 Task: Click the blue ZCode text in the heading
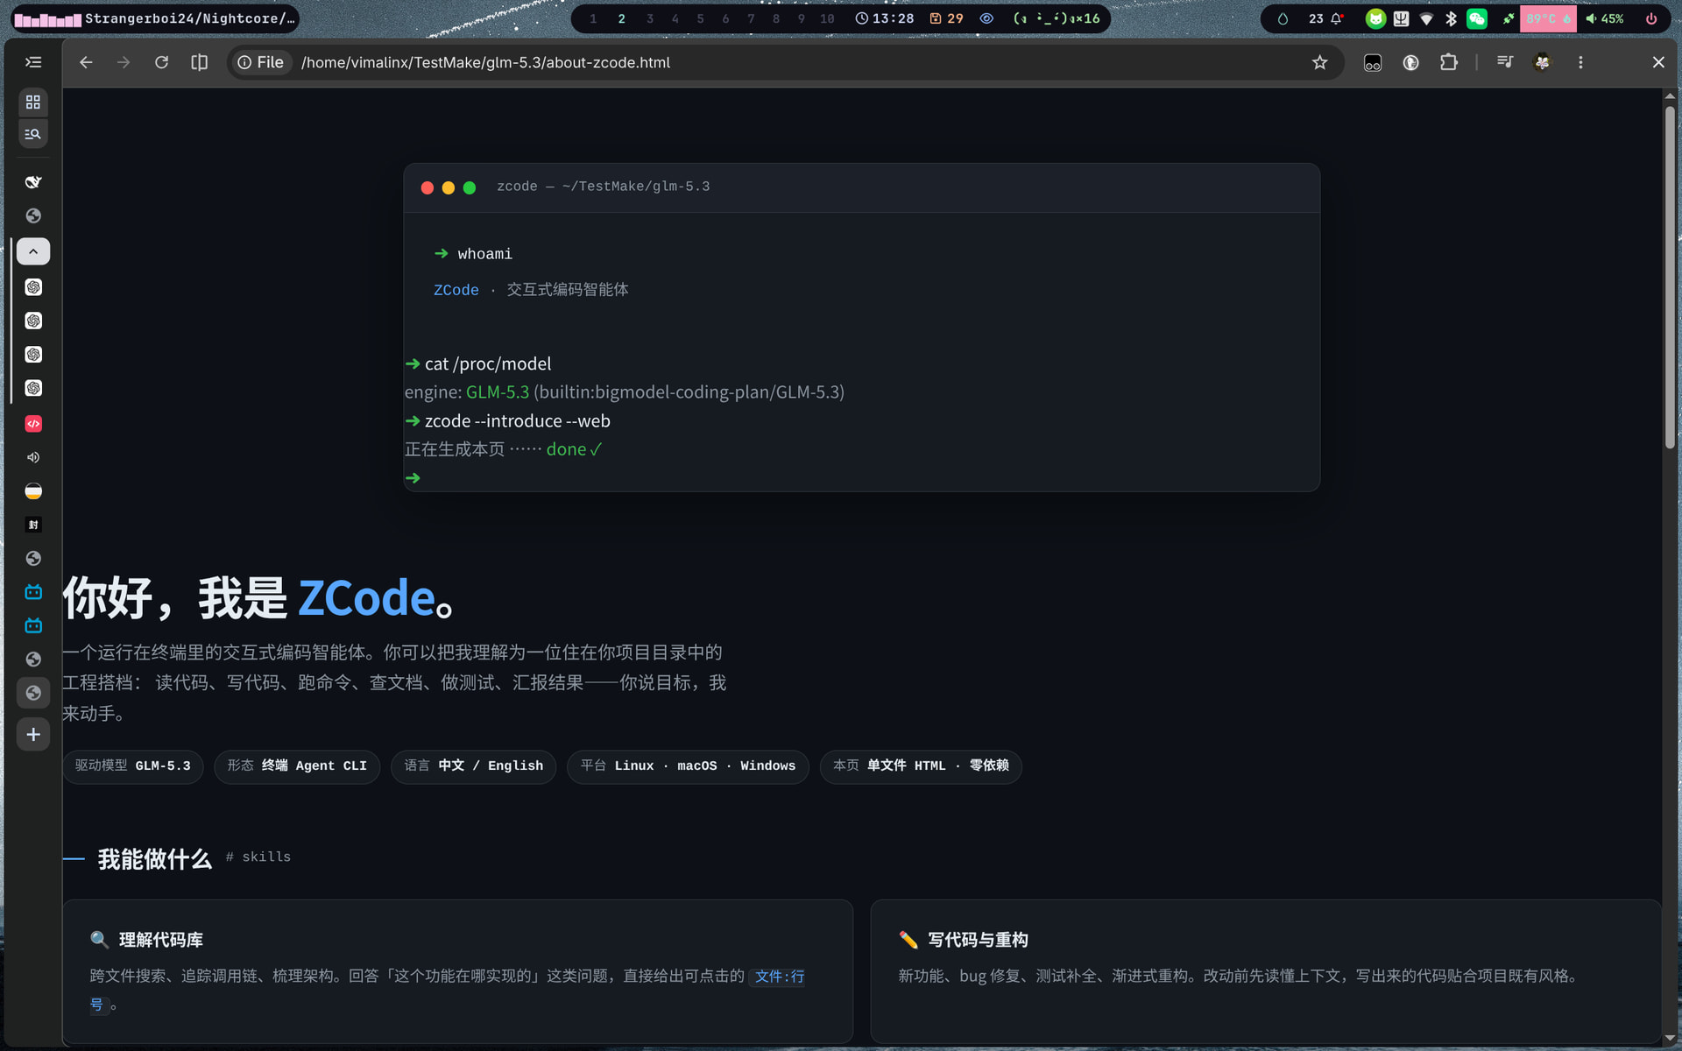(366, 598)
